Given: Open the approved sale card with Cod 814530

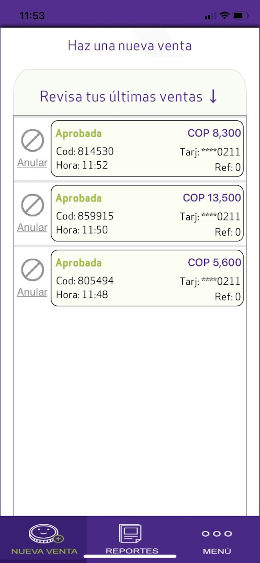Looking at the screenshot, I should tap(147, 149).
